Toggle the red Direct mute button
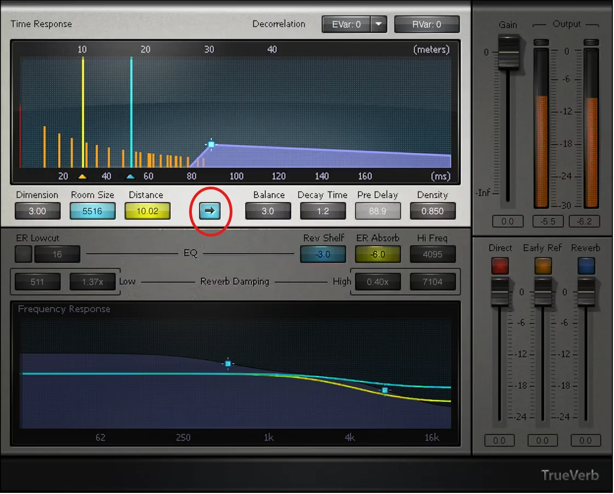The image size is (614, 494). 500,266
